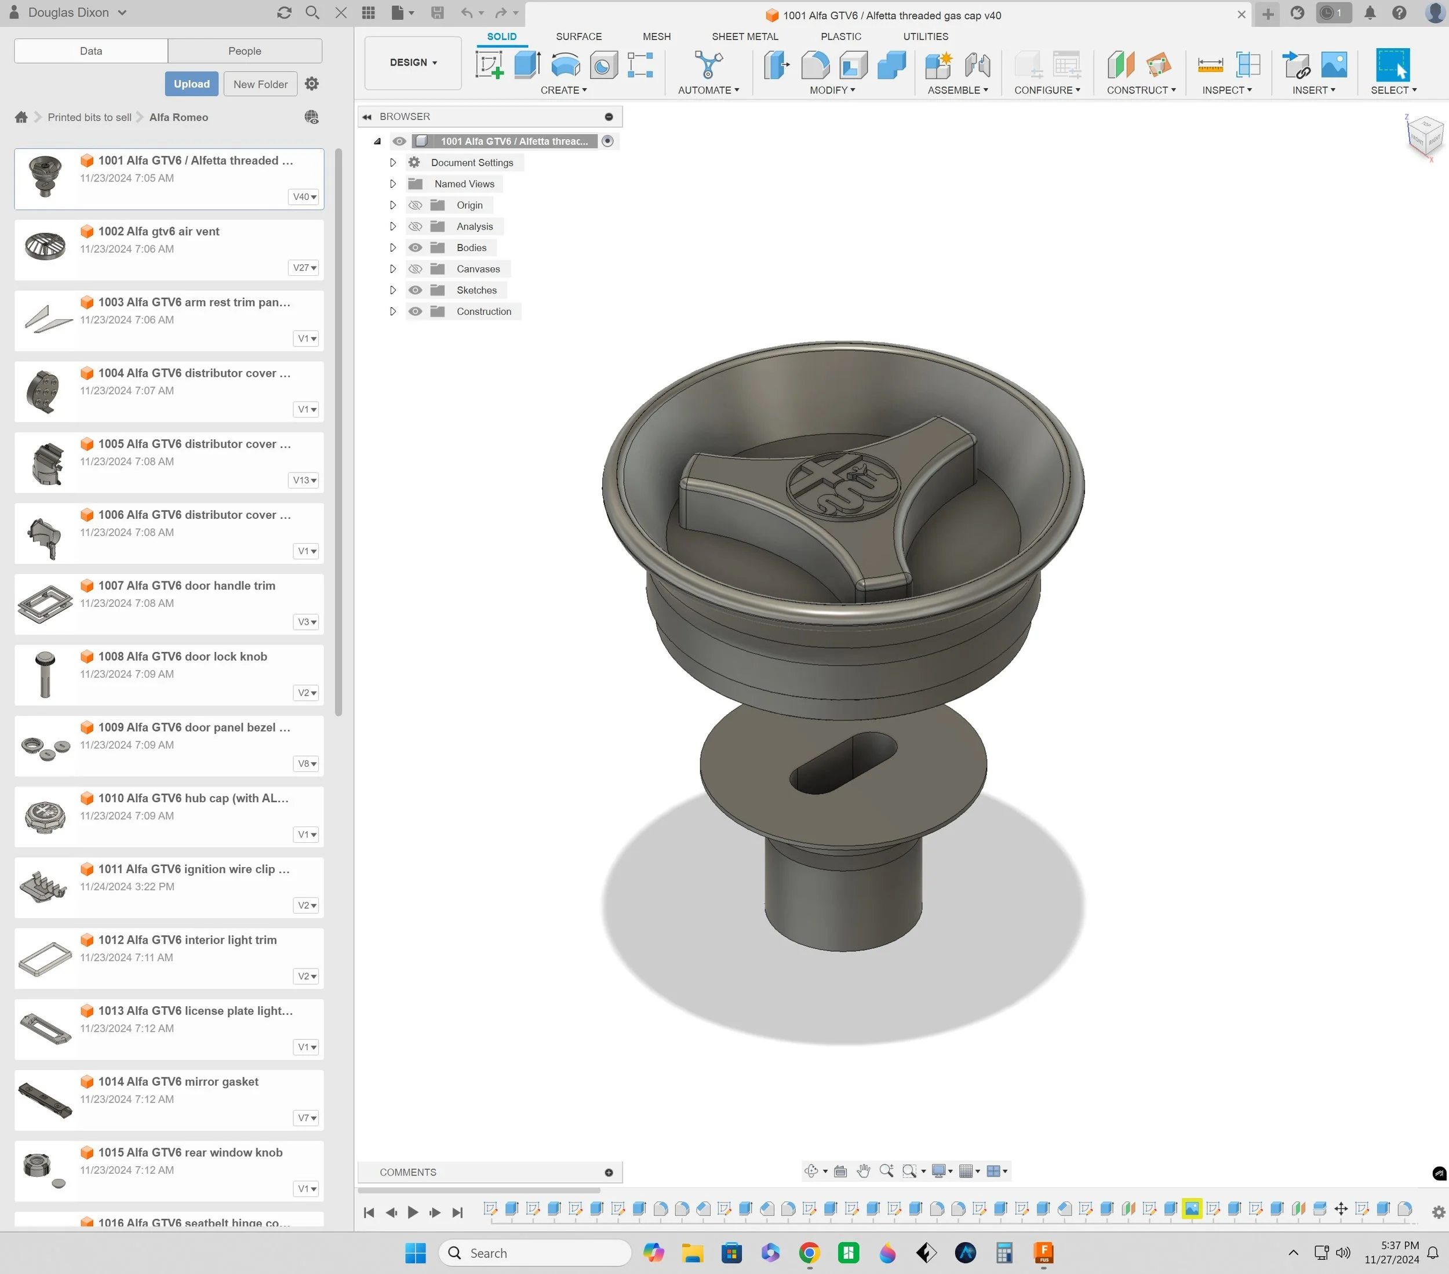Expand the Document Settings node
Viewport: 1449px width, 1274px height.
[393, 162]
